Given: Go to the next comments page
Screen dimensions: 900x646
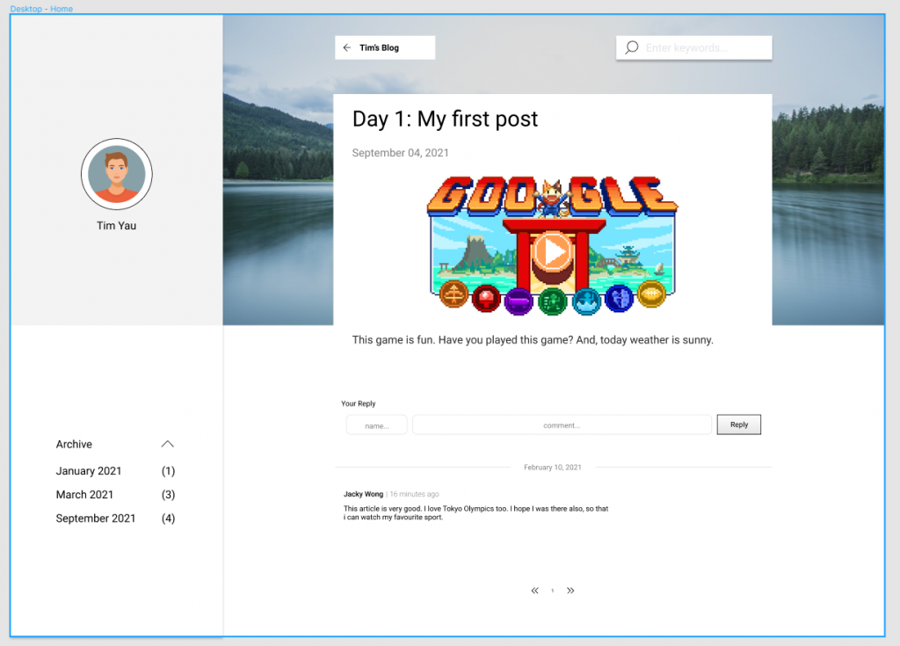Looking at the screenshot, I should click(x=570, y=591).
